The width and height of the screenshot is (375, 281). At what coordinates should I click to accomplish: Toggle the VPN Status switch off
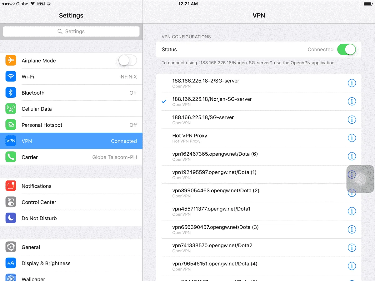(347, 49)
